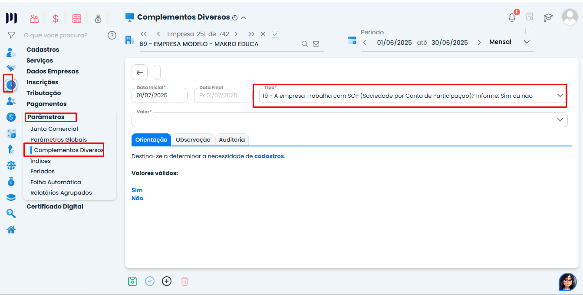Screen dimensions: 583x295
Task: Click the filter funnel icon
Action: point(11,35)
